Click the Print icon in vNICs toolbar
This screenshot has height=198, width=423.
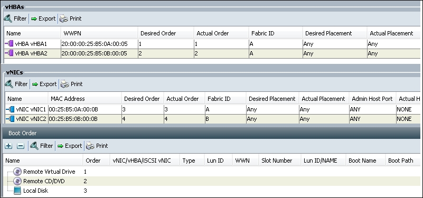coord(65,84)
